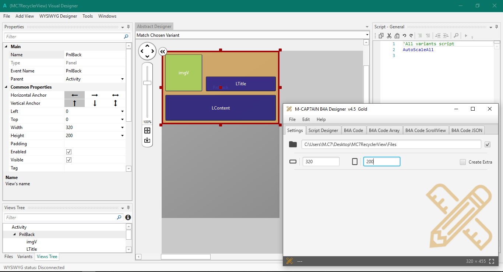Screen dimensions: 503x272
Task: Open the WYSIWYG Designer menu
Action: pyautogui.click(x=58, y=16)
